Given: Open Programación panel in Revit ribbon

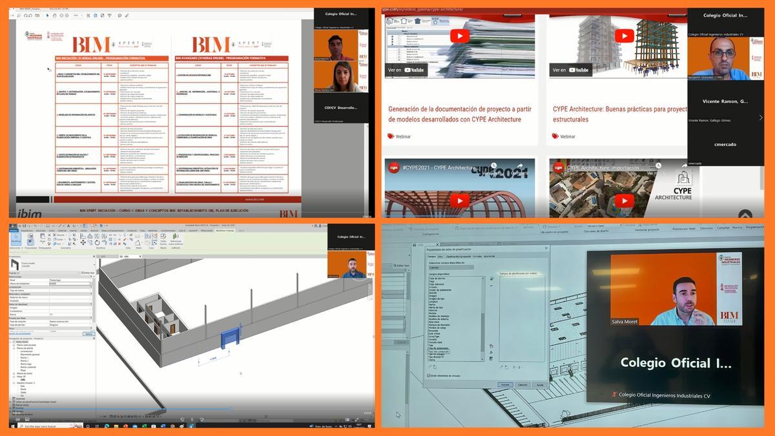Looking at the screenshot, I should pos(755,227).
